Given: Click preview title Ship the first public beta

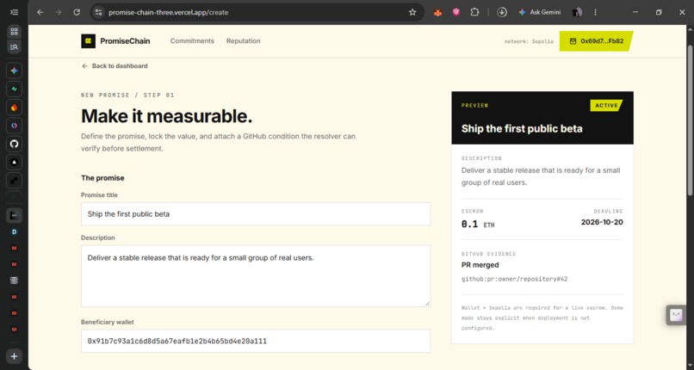Looking at the screenshot, I should (522, 128).
